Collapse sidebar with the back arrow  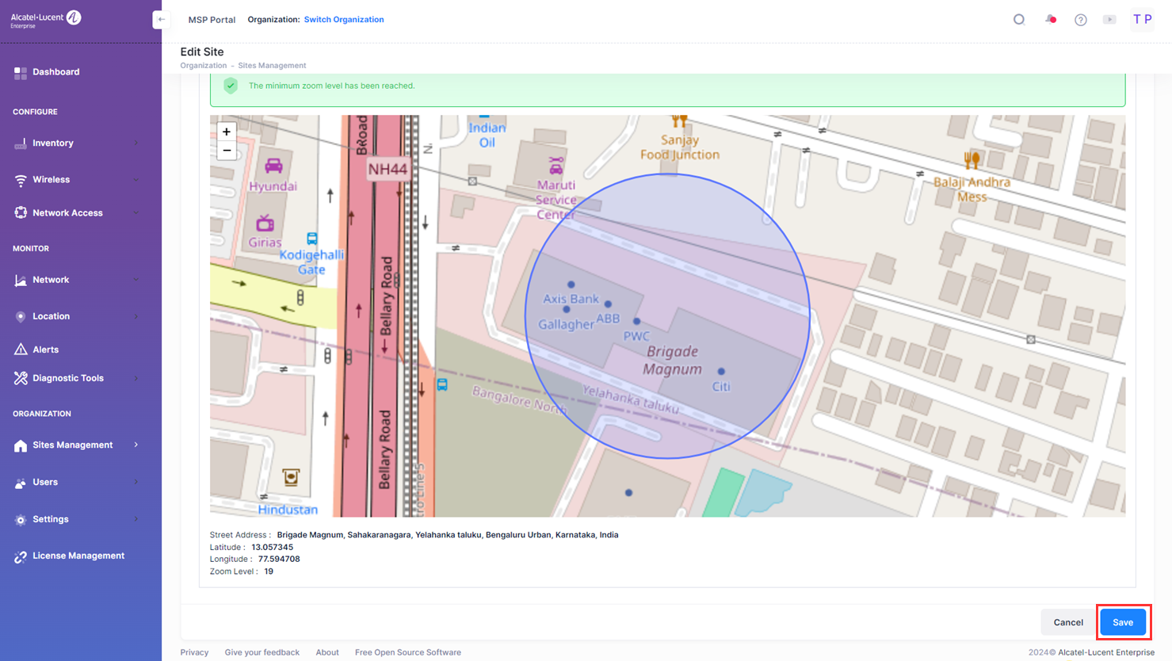[x=161, y=20]
